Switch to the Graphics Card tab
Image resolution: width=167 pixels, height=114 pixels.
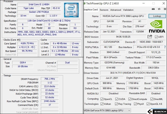coord(91,10)
